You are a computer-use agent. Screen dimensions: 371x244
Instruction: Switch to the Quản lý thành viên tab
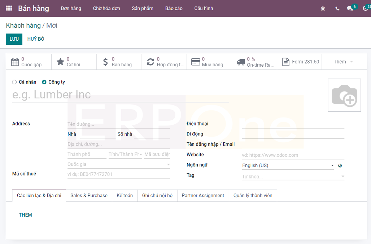(253, 196)
